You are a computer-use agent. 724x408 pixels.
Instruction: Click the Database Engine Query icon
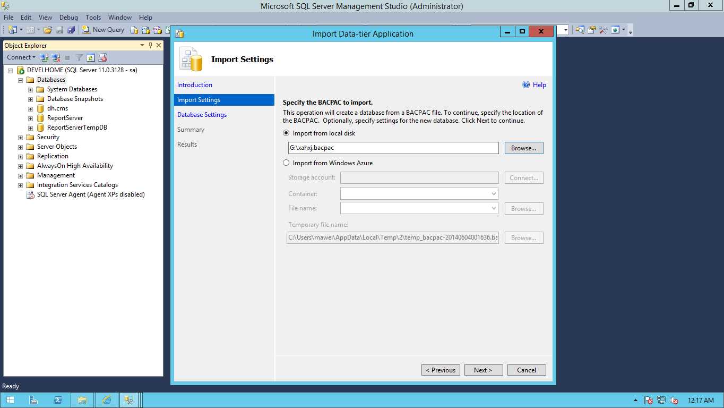point(134,30)
